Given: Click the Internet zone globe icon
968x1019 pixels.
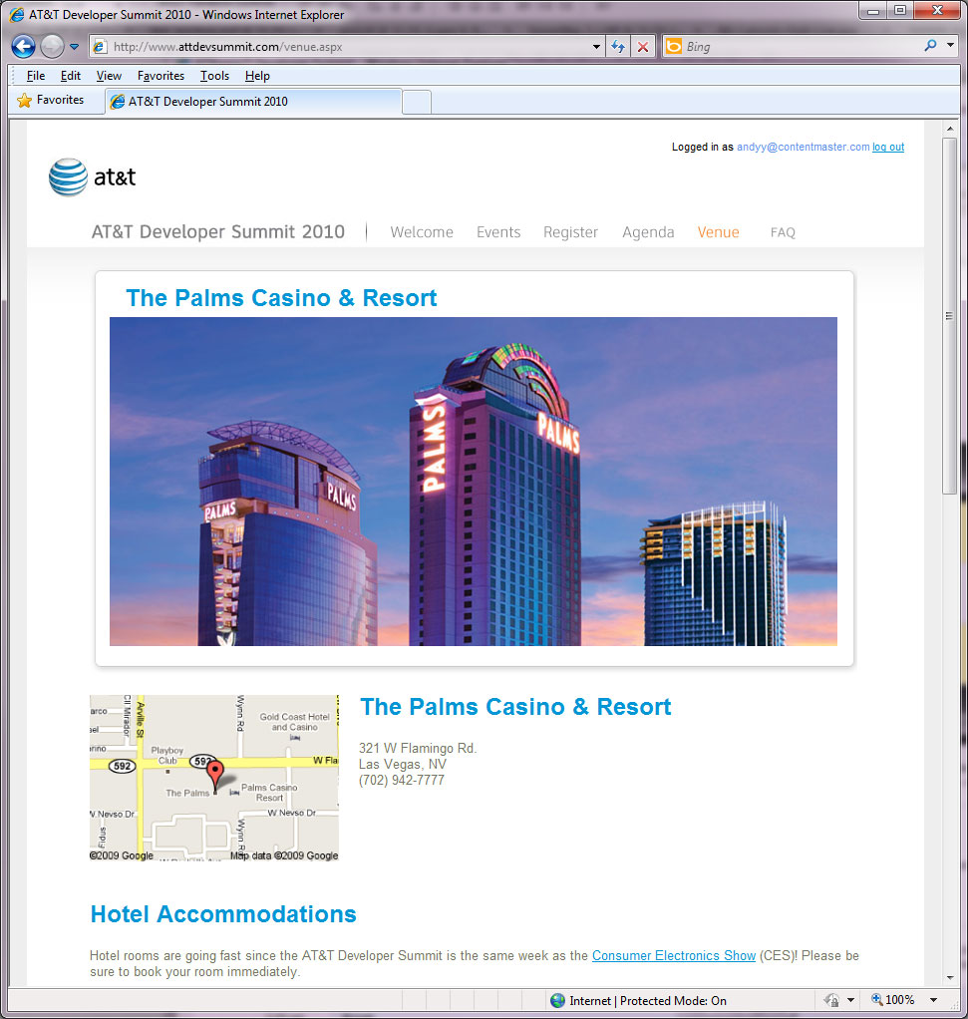Looking at the screenshot, I should [557, 1001].
